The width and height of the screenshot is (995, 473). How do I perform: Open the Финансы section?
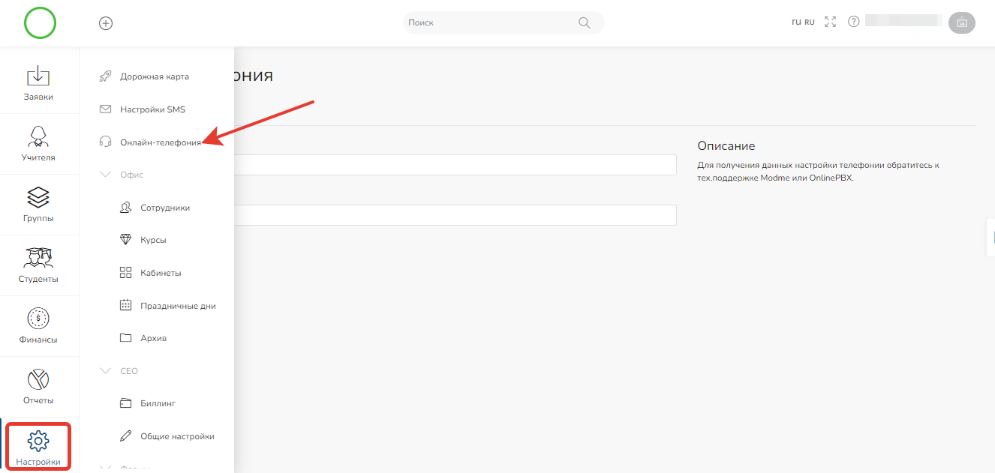pyautogui.click(x=38, y=319)
